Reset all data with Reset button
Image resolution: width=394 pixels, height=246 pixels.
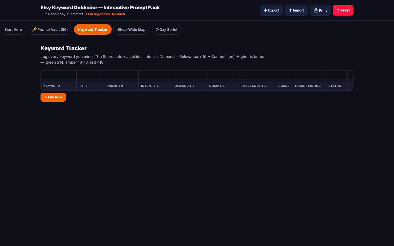343,10
